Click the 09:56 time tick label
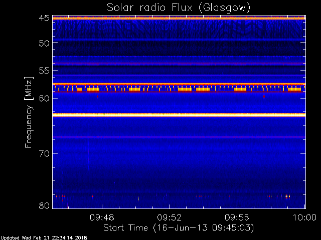 pos(237,217)
